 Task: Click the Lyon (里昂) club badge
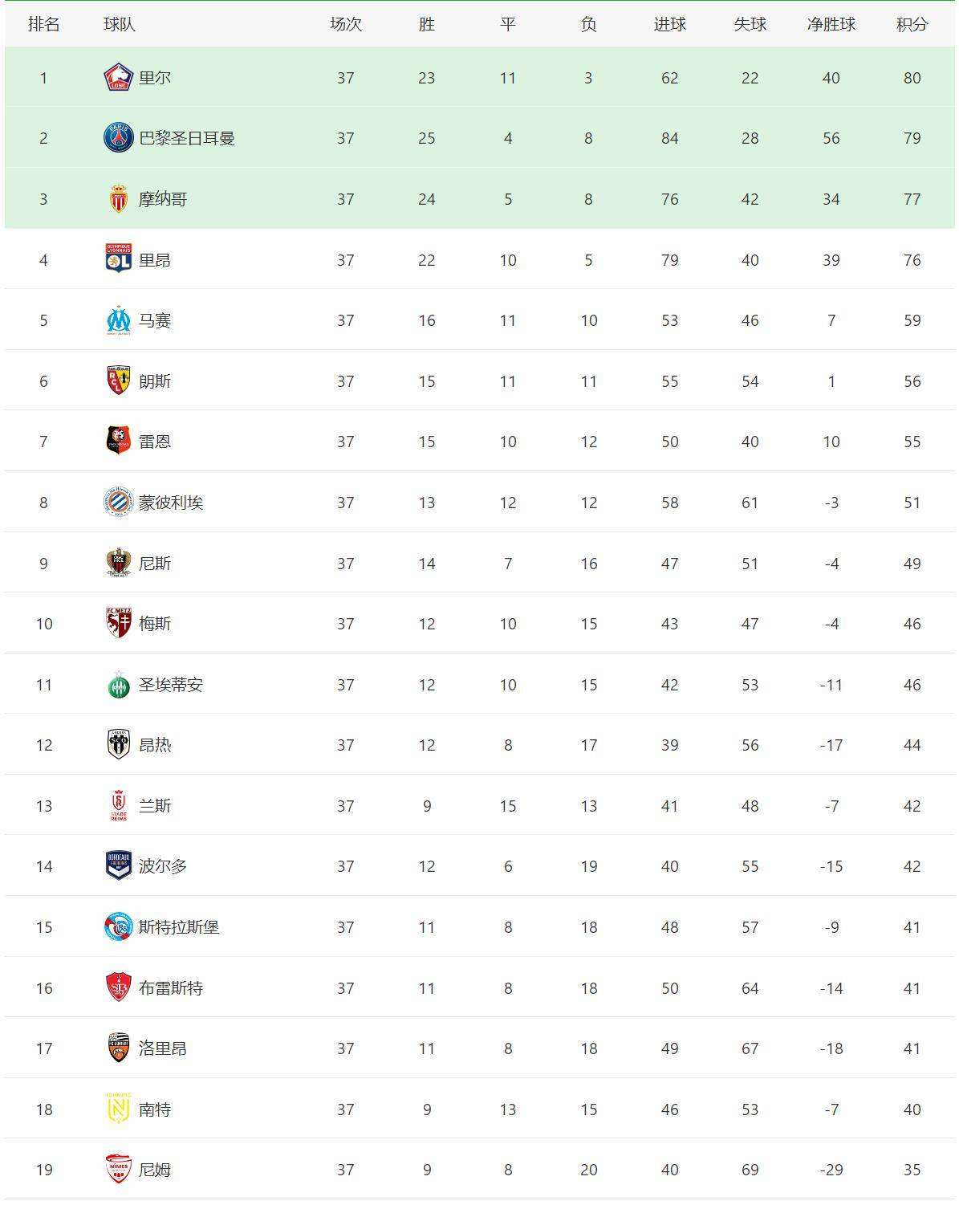point(119,259)
